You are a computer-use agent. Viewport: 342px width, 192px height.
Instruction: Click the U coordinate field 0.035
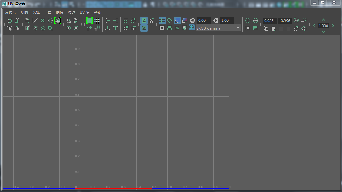pos(270,21)
